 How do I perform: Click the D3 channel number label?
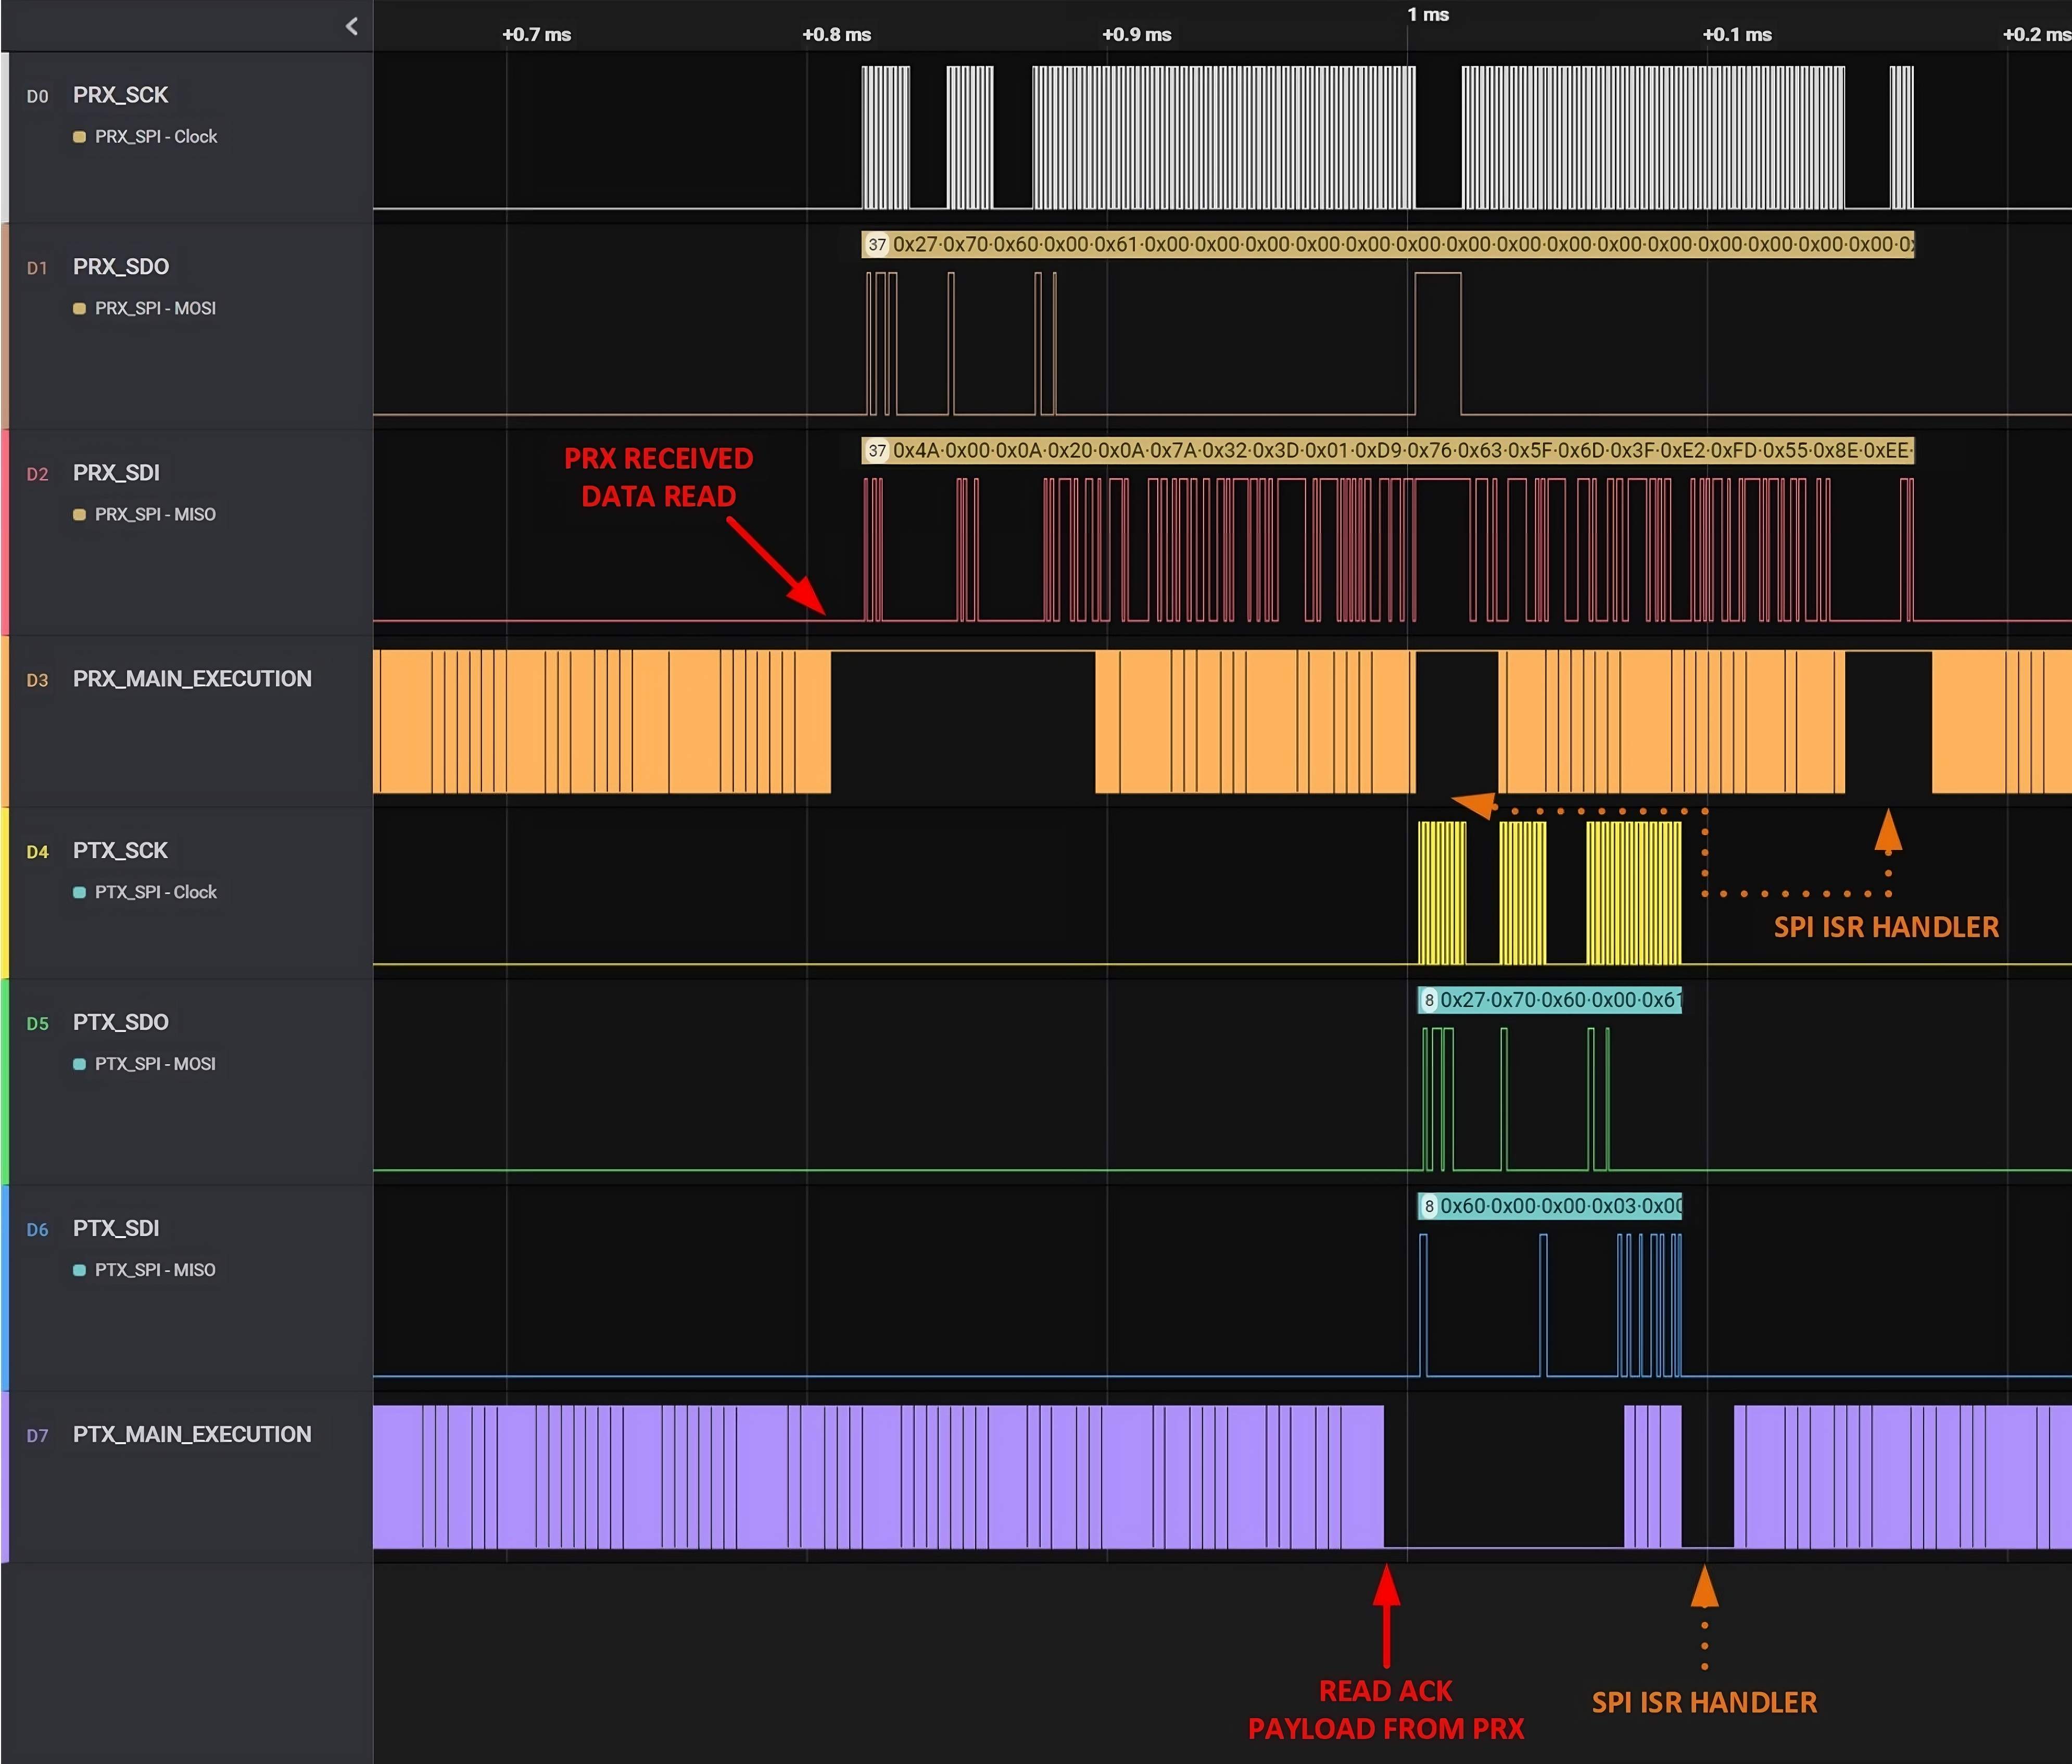(x=37, y=681)
